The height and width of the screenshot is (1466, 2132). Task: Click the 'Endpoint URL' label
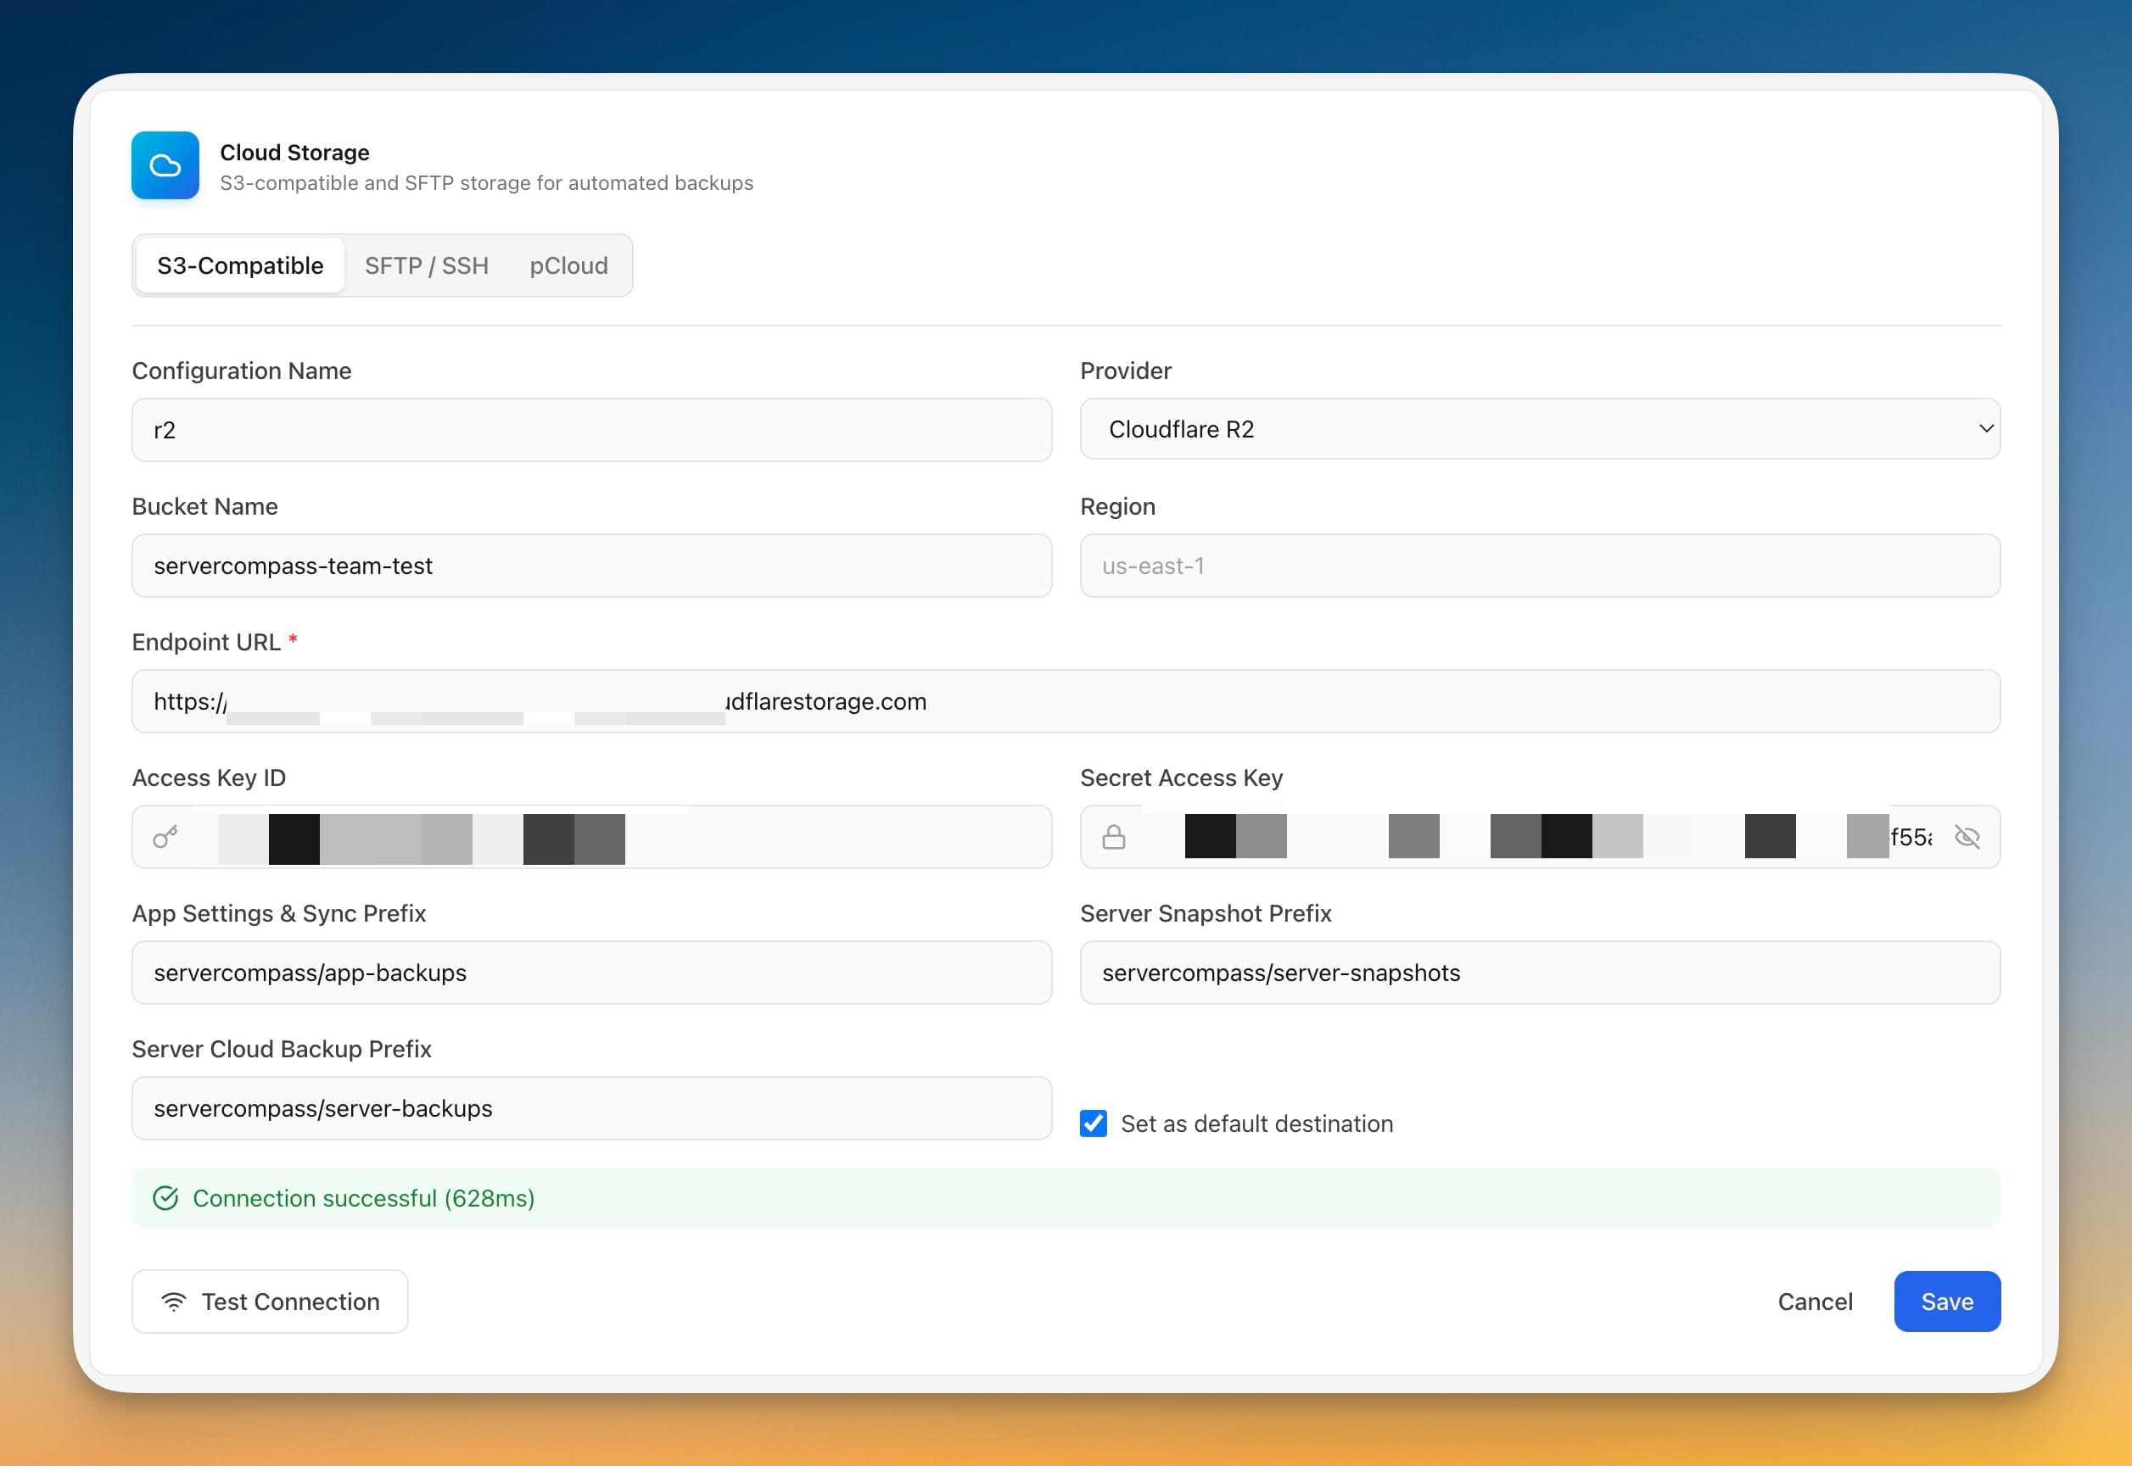point(206,642)
